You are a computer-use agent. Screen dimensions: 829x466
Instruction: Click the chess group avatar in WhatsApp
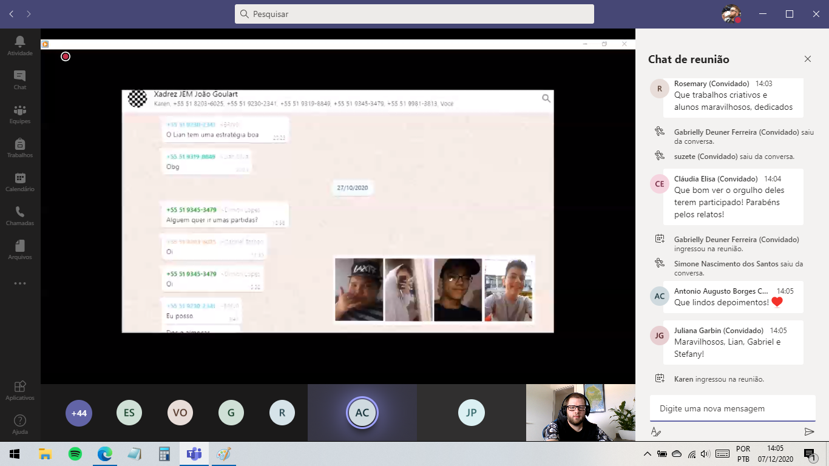pos(138,99)
